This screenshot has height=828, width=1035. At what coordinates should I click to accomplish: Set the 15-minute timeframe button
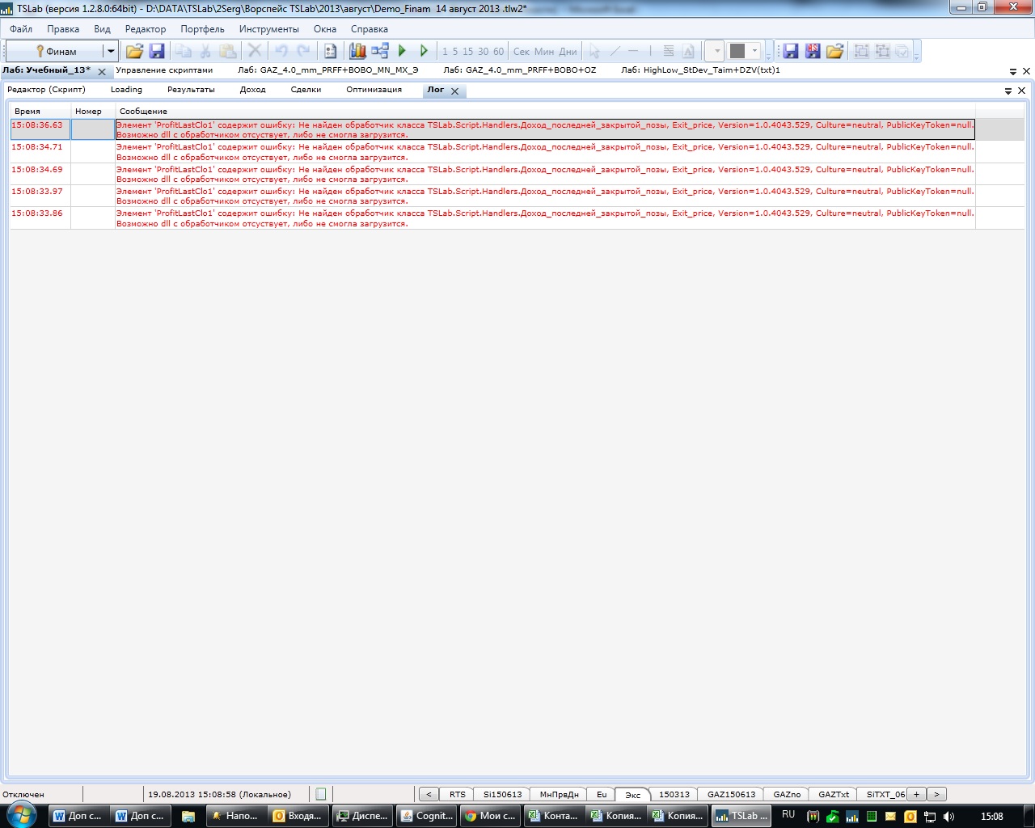coord(467,51)
